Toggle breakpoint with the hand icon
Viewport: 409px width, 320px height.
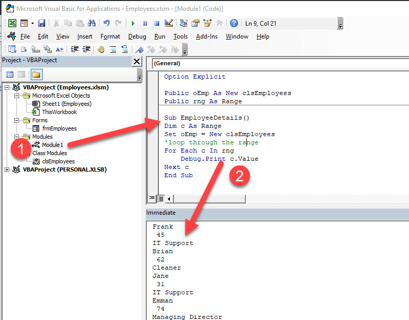[x=101, y=49]
